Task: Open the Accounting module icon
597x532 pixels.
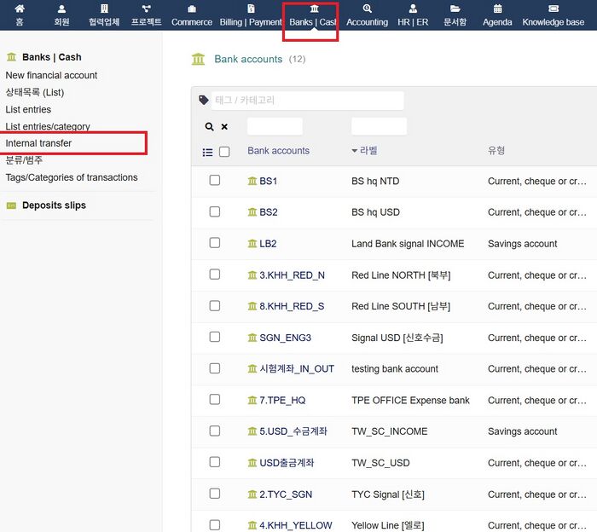Action: 367,15
